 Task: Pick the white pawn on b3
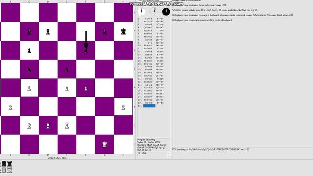tap(10, 108)
